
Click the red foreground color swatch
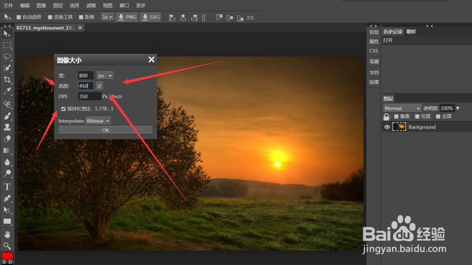point(7,256)
